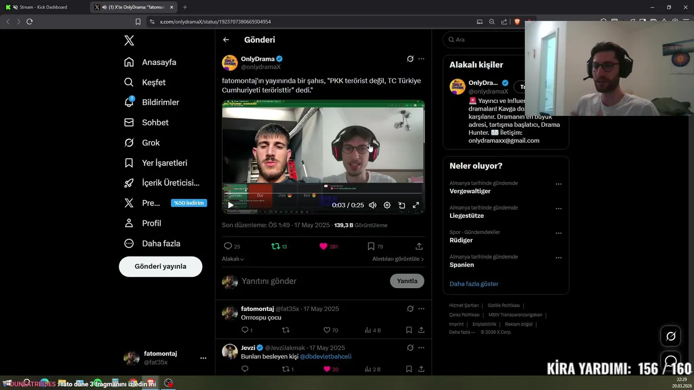Open video settings gear

(387, 205)
